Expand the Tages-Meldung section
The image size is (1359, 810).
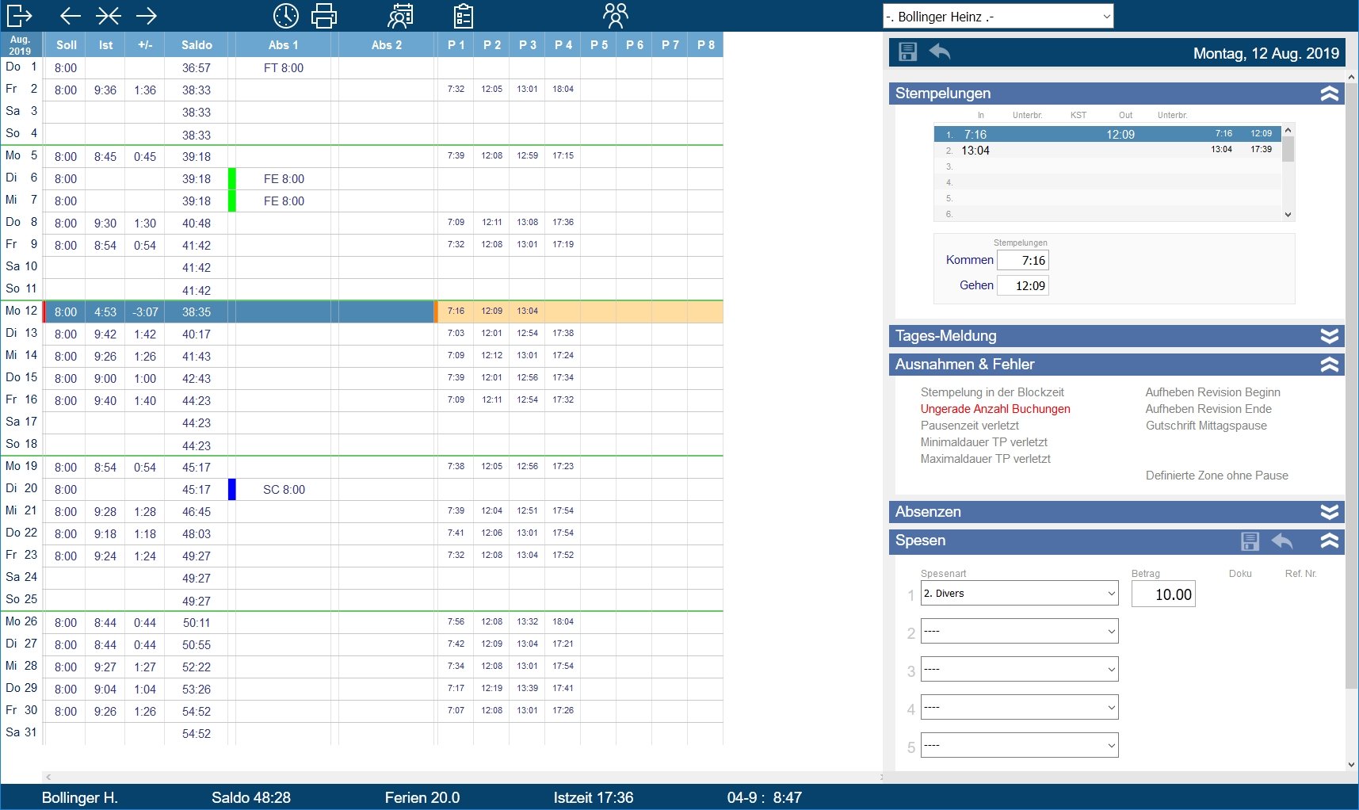point(1329,336)
